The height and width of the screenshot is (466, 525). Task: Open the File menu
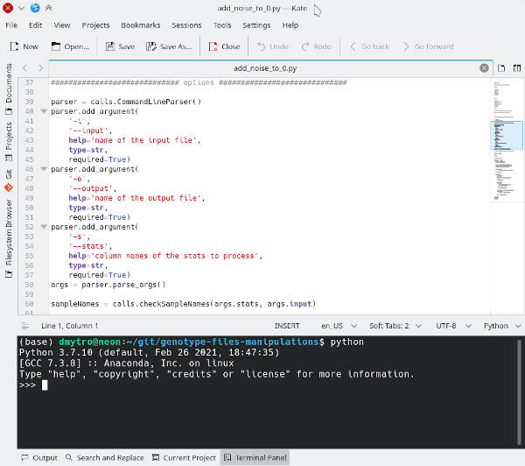pyautogui.click(x=11, y=25)
